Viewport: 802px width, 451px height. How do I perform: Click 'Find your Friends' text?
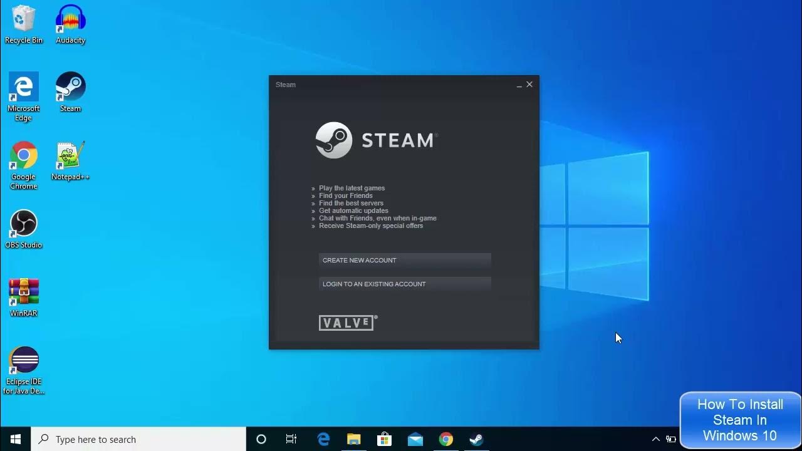pos(346,195)
